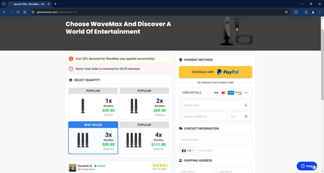324x173 pixels.
Task: Click the discount applied badge icon
Action: click(71, 59)
